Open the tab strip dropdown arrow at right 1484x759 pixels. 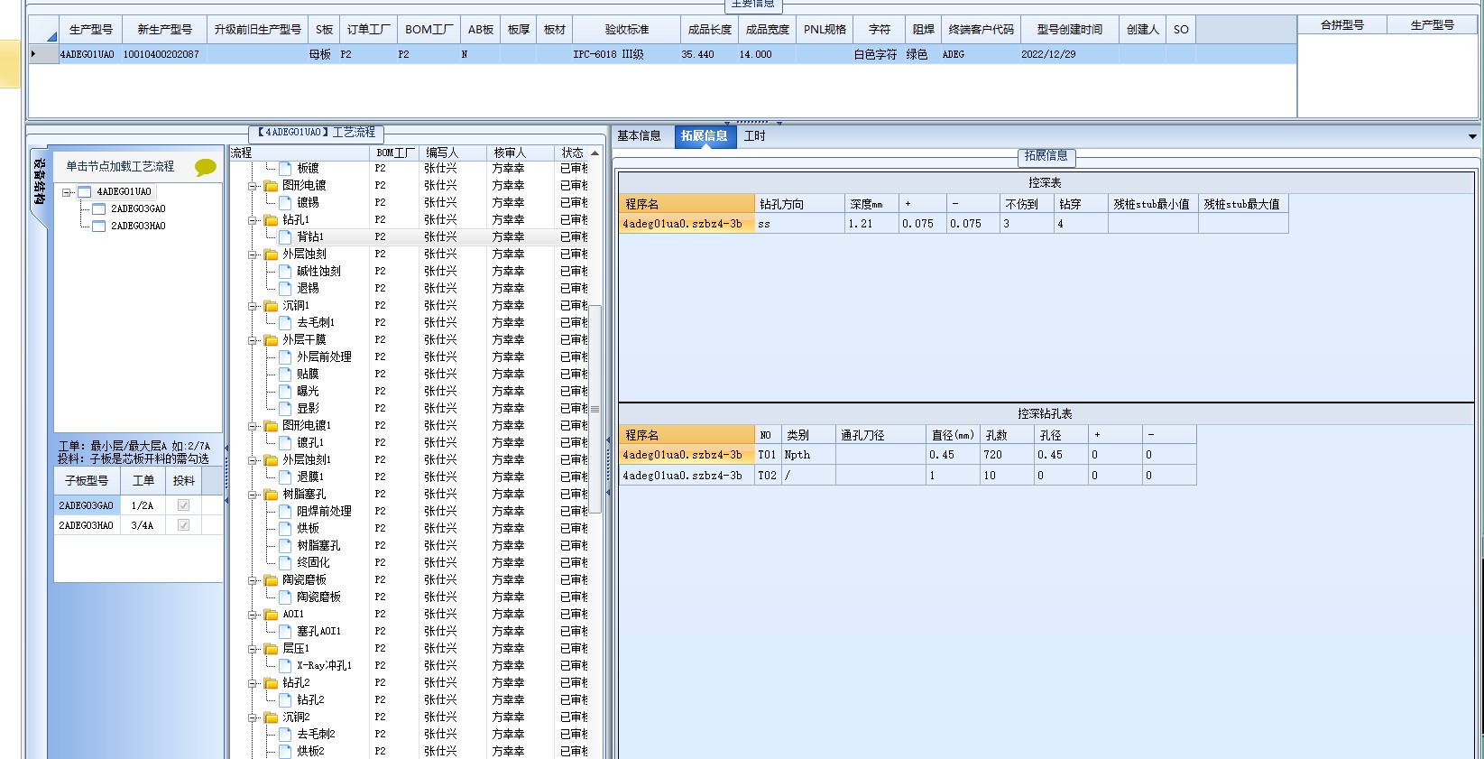(x=1472, y=137)
